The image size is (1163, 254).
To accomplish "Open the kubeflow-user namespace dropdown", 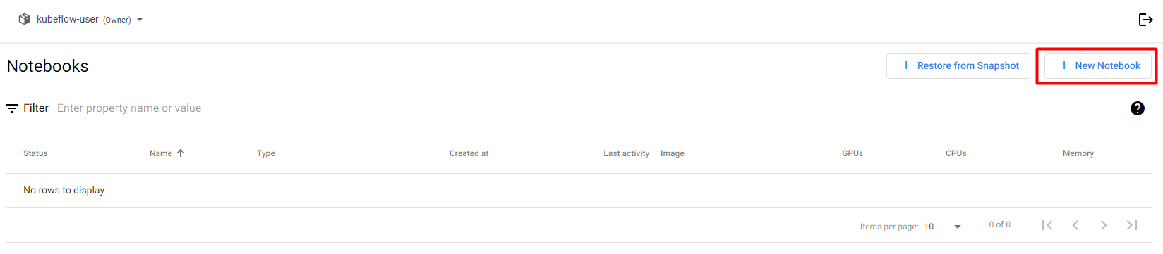I will point(81,19).
